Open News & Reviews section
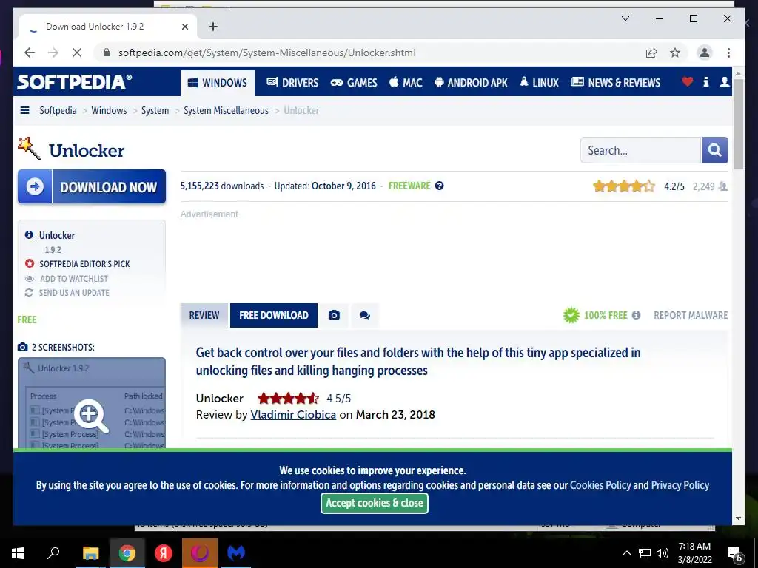 615,83
